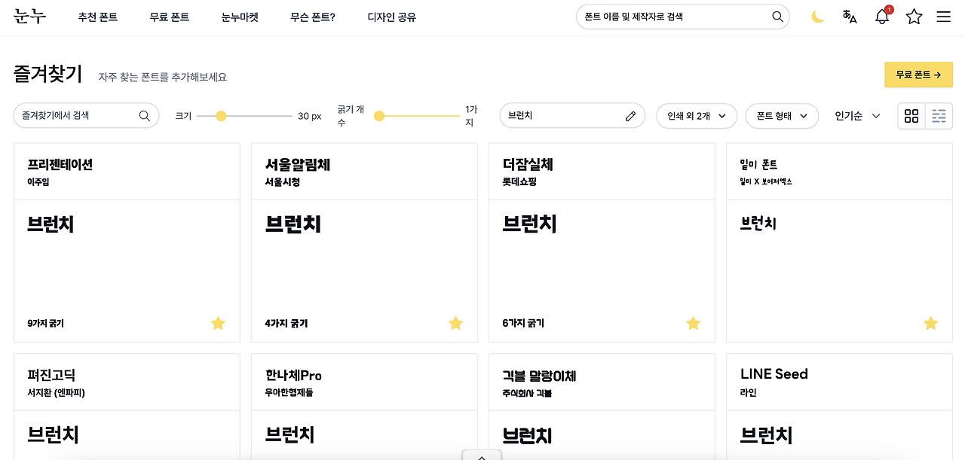Unfavorite 밑미 폰트 star
Screen dimensions: 965x460
(930, 323)
